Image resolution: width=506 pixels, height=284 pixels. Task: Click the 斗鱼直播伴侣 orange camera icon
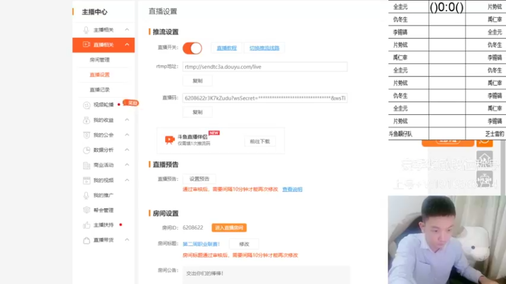pyautogui.click(x=170, y=139)
